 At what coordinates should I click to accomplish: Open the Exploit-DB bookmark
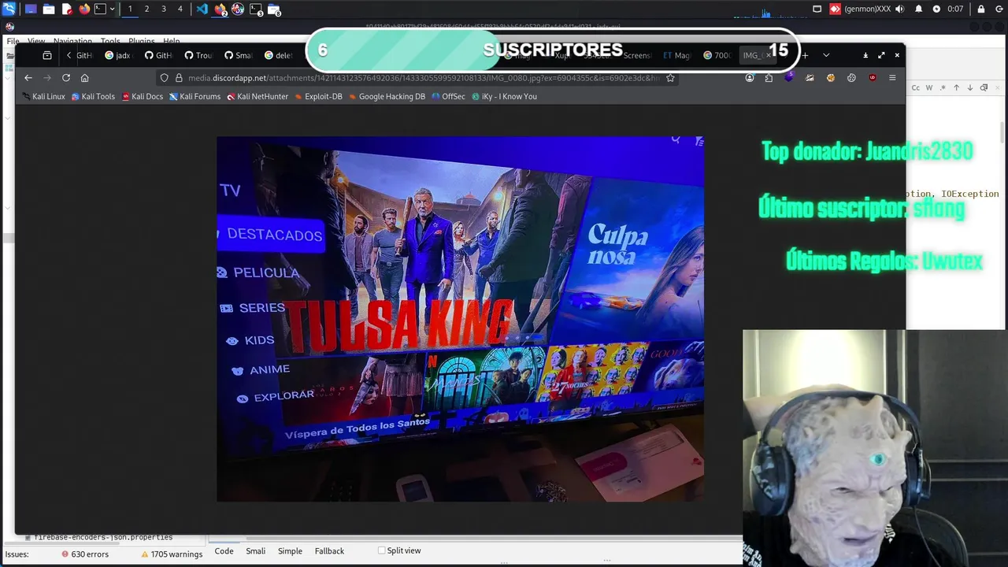point(318,96)
